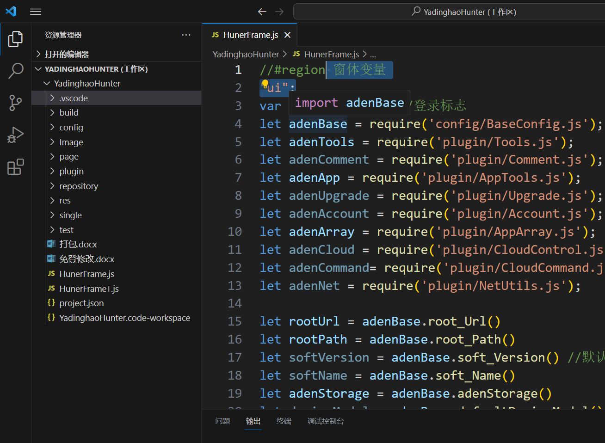Switch to the 问题 panel tab
Screen dimensions: 605x443
[222, 421]
